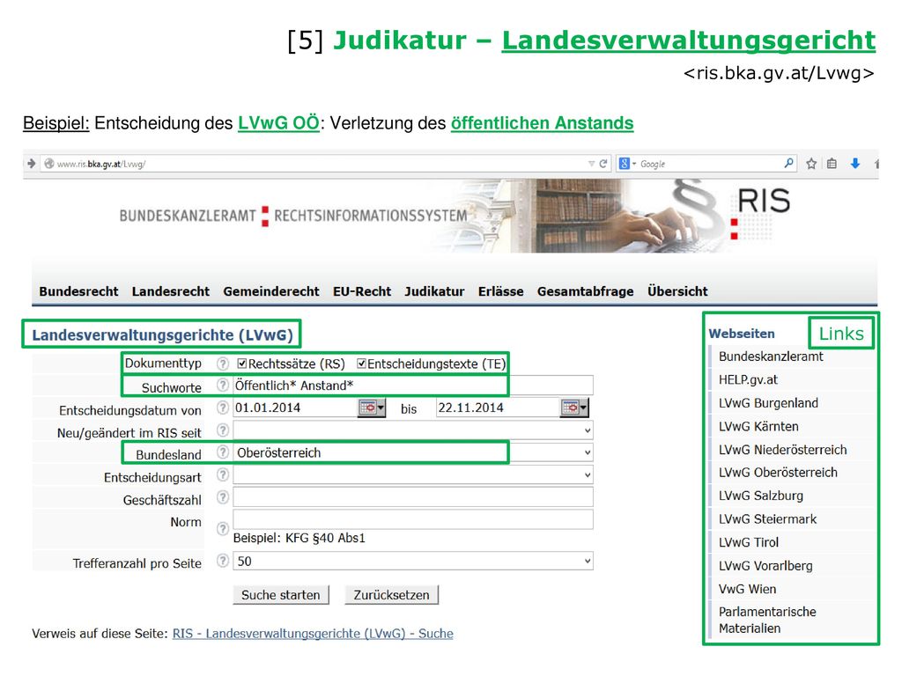Click the Google search engine icon
This screenshot has height=676, width=902.
point(625,164)
